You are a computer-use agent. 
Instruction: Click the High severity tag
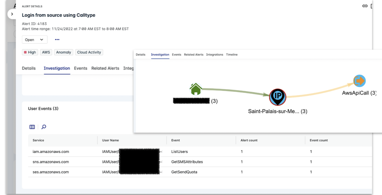coord(30,52)
